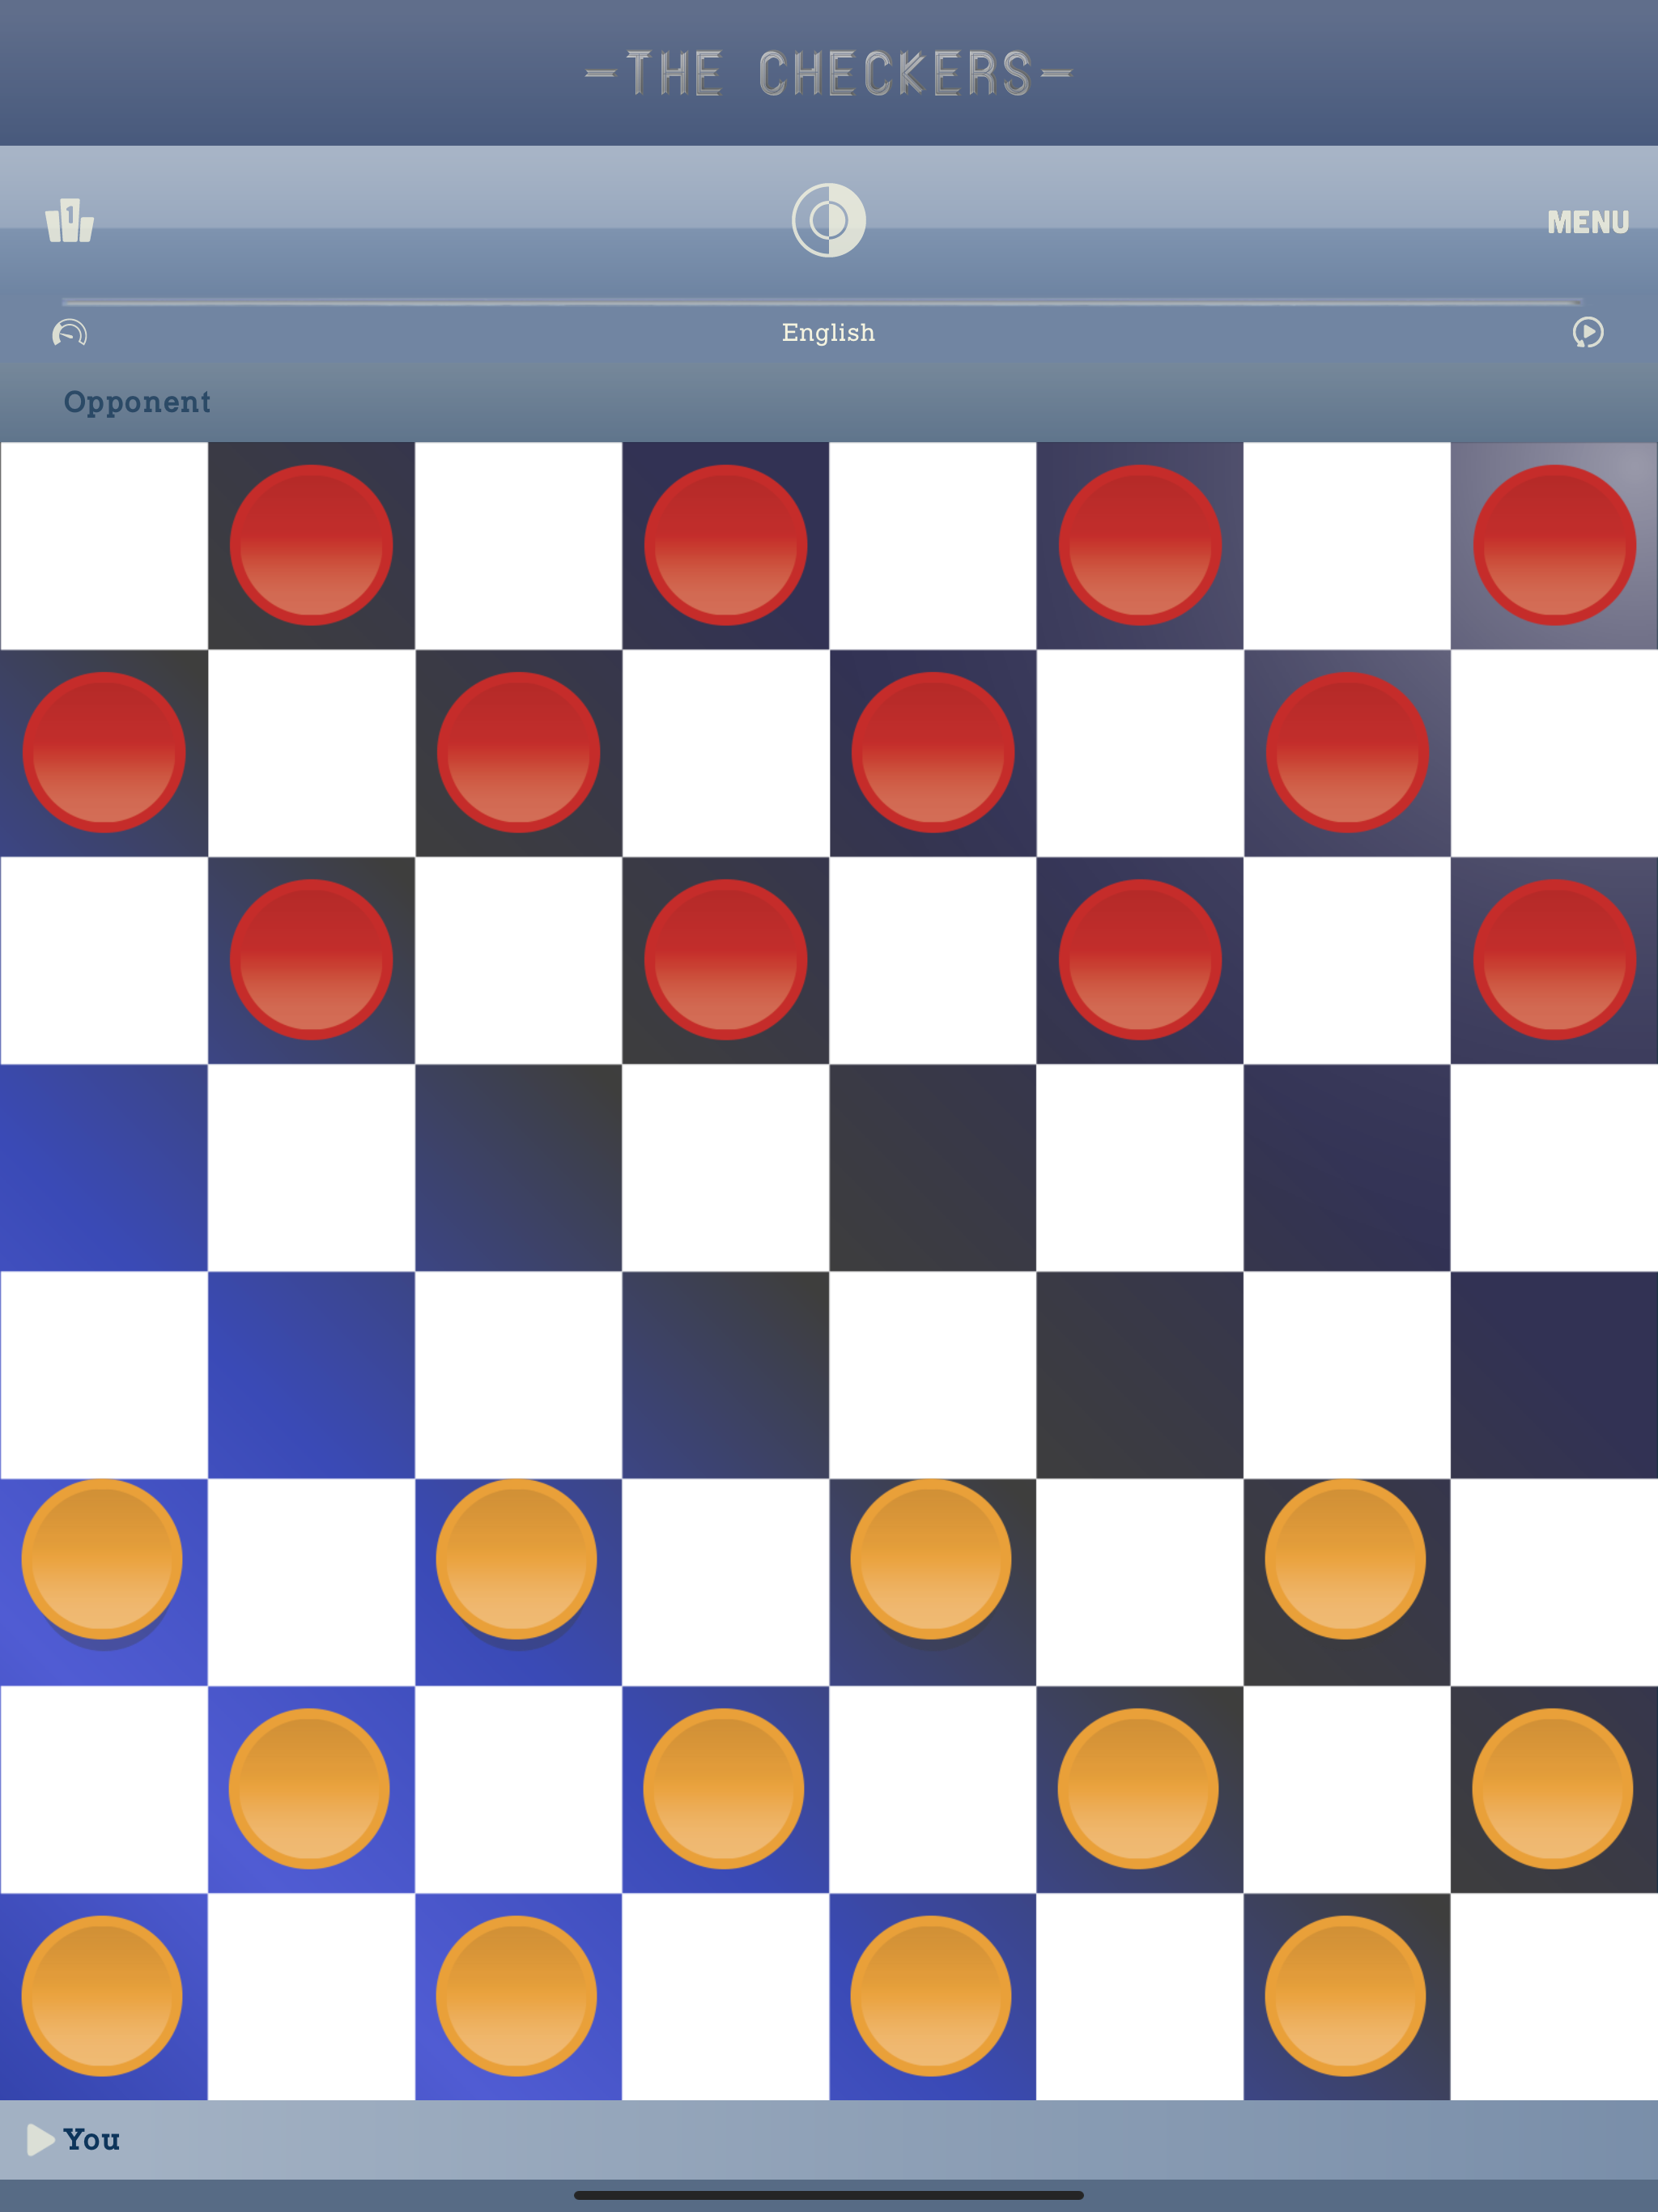The height and width of the screenshot is (2212, 1658).
Task: Select orange piece in third-from-bottom row, third column
Action: (x=516, y=1559)
